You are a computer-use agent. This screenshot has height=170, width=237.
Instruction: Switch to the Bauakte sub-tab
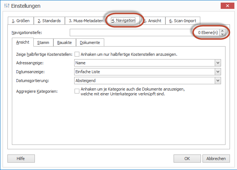pyautogui.click(x=65, y=42)
